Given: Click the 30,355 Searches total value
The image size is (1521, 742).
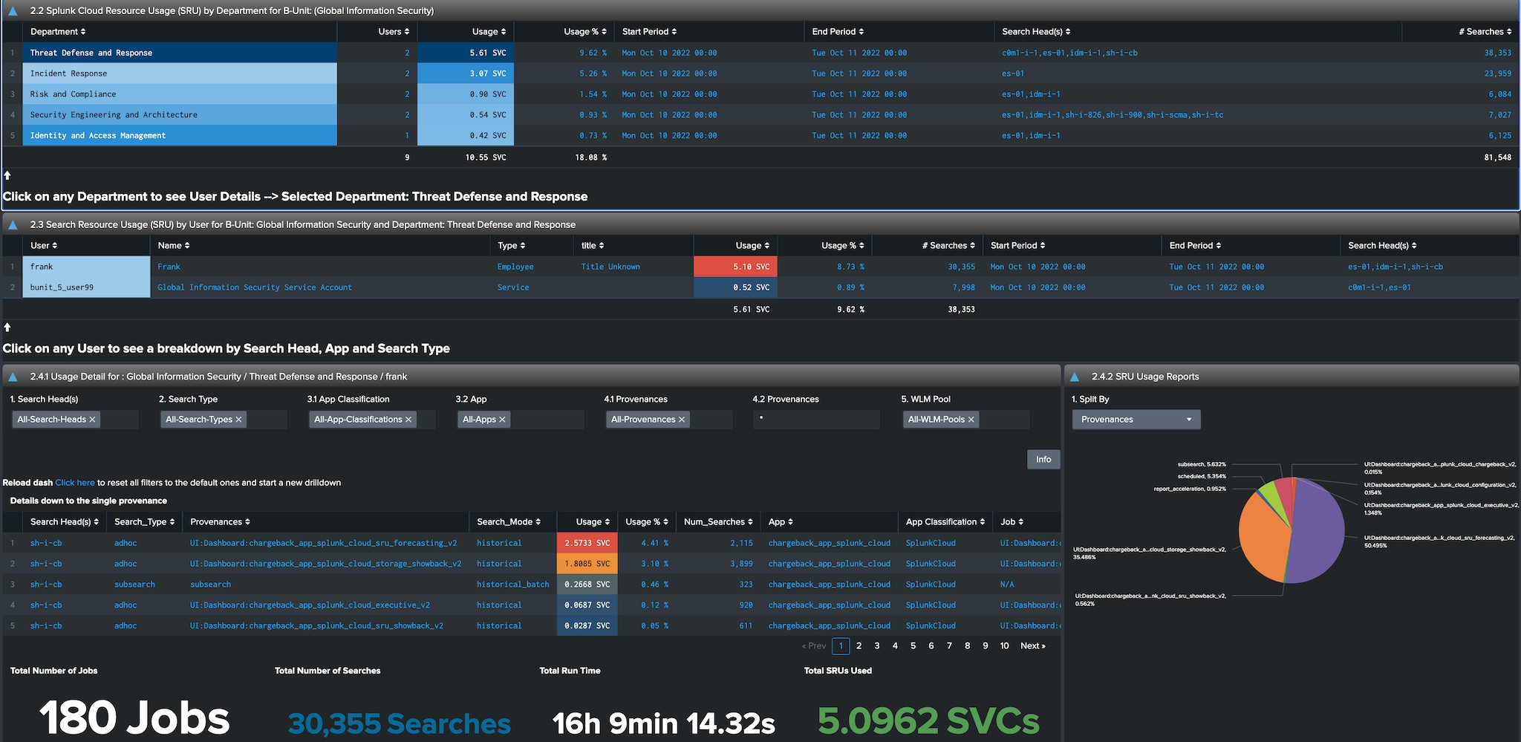Looking at the screenshot, I should 399,723.
